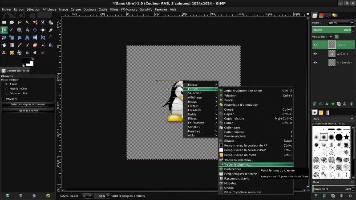Choose Tracer le chemin... menu entry
This screenshot has width=356, height=200.
256,164
